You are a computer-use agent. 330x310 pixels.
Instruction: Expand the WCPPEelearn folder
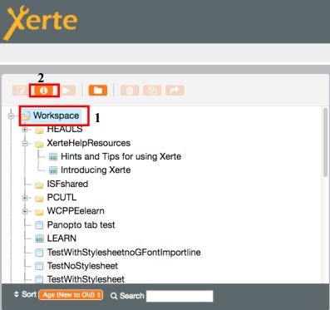(x=25, y=211)
